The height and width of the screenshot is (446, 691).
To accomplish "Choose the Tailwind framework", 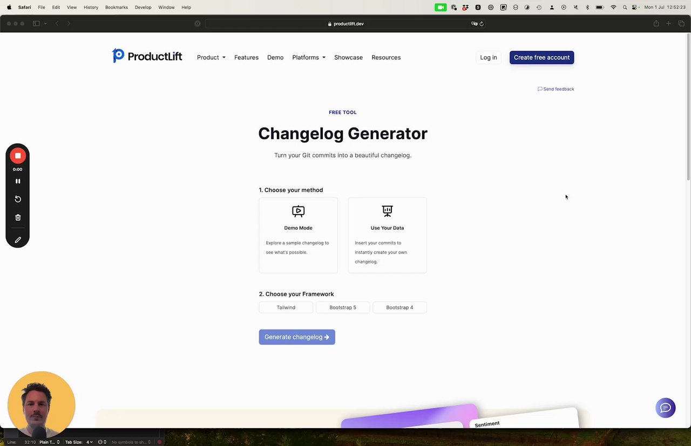I will (x=286, y=307).
